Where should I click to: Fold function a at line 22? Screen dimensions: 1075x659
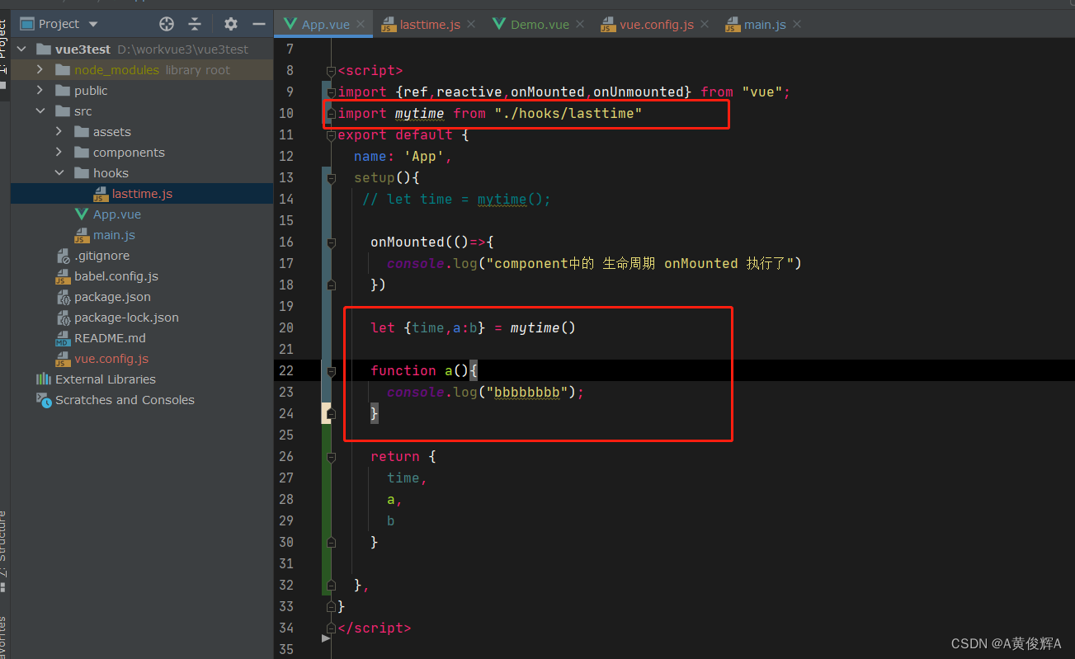click(x=331, y=371)
